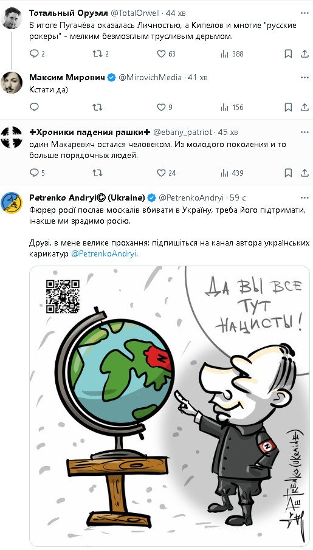Reply to Максим Мирович's tweet
This screenshot has width=313, height=550.
coord(34,107)
